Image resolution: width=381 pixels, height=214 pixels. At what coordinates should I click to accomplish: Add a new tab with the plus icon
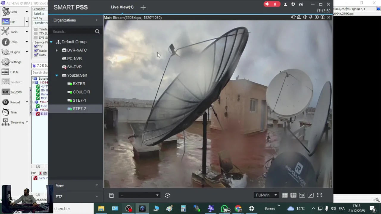[x=143, y=7]
